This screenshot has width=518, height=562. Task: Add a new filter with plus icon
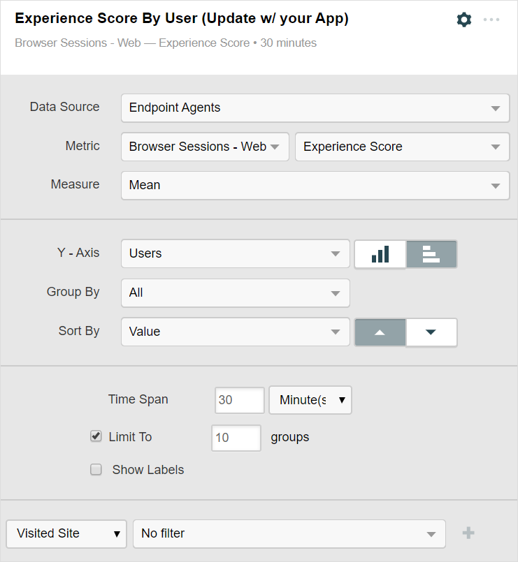pos(468,533)
